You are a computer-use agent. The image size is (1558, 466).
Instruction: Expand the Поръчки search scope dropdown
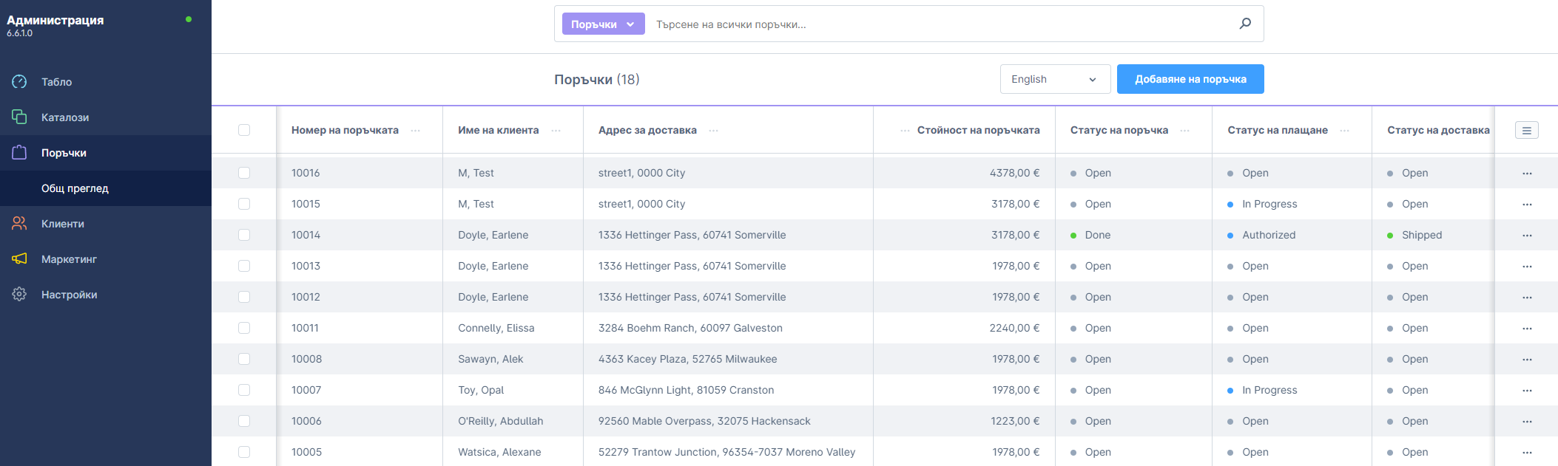click(602, 24)
